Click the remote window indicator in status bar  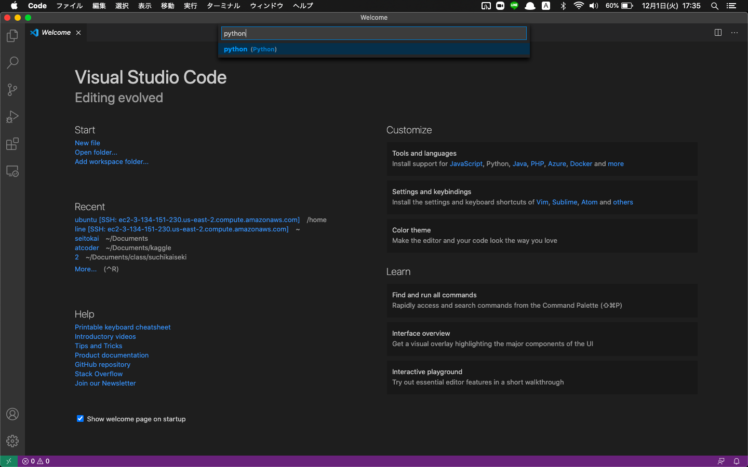[9, 461]
